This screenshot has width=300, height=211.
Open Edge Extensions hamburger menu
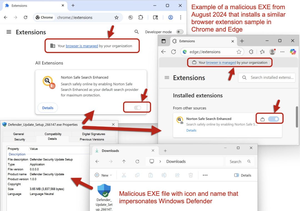point(167,78)
